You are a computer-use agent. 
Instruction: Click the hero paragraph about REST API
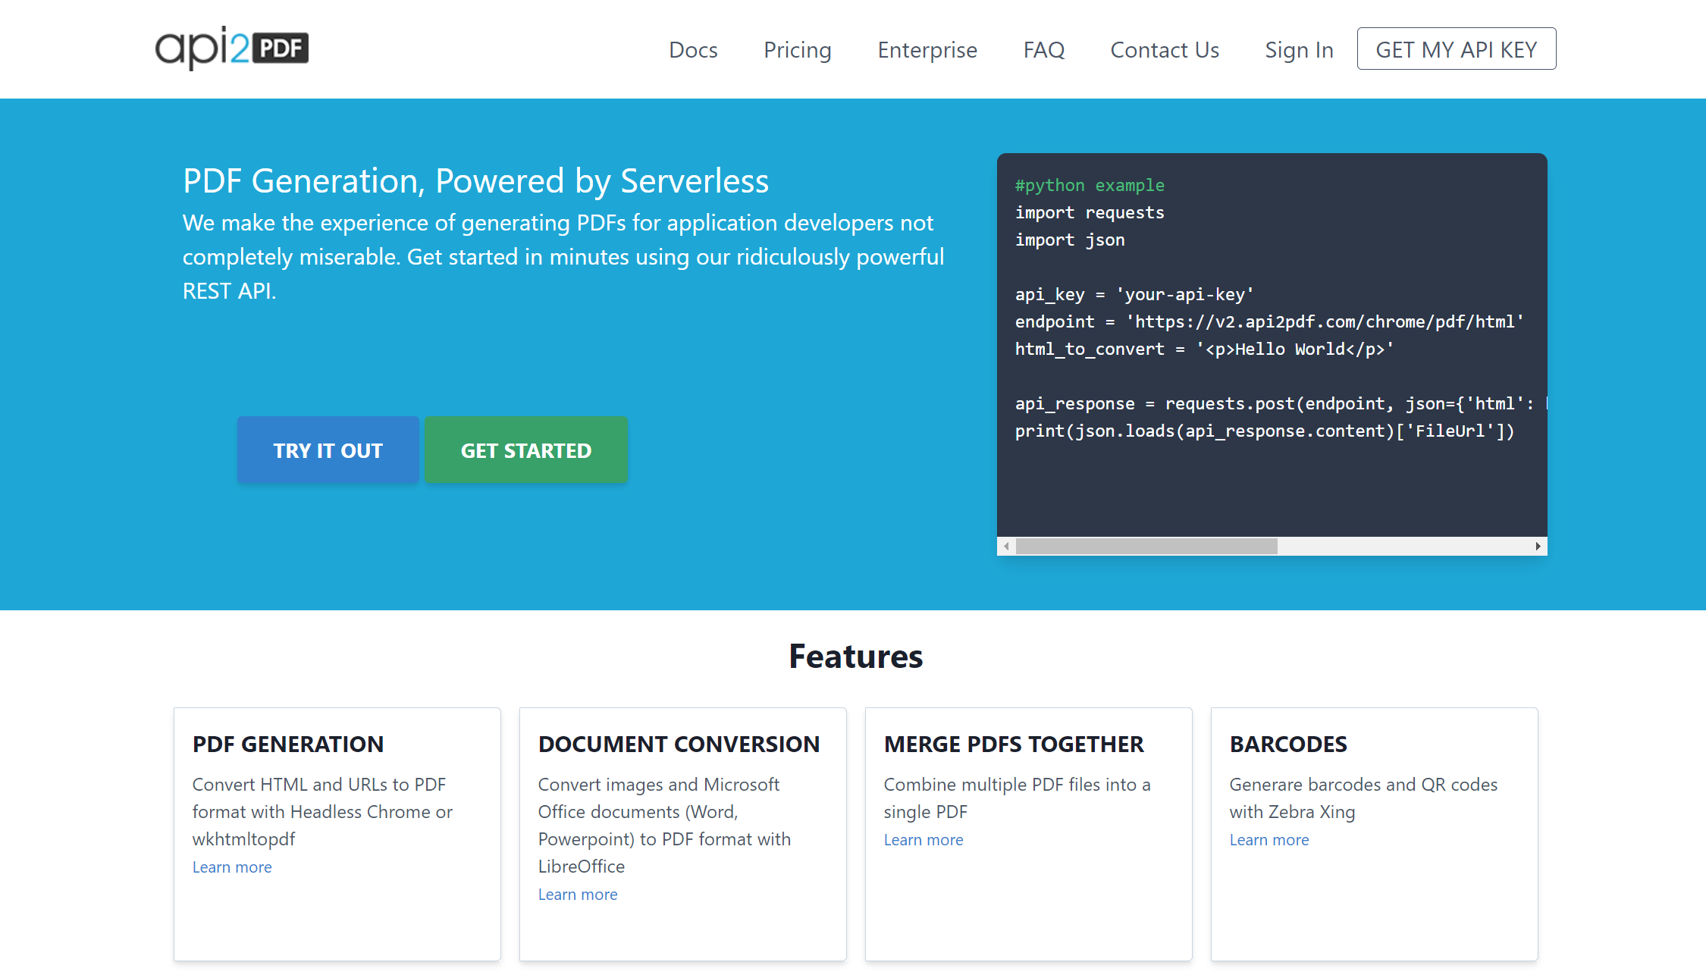click(563, 256)
